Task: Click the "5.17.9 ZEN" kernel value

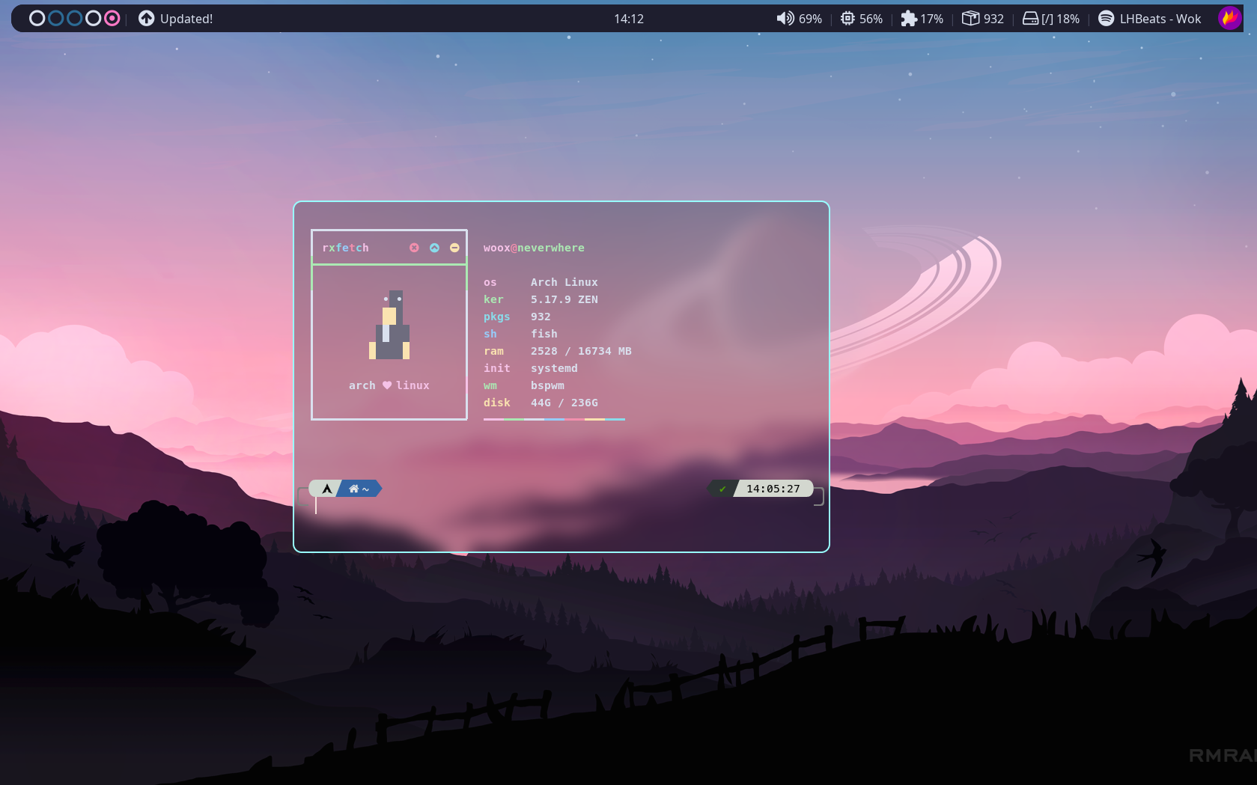Action: tap(564, 299)
